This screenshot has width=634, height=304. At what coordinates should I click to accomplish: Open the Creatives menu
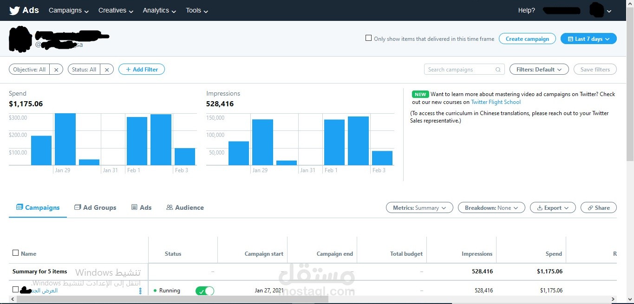tap(116, 10)
